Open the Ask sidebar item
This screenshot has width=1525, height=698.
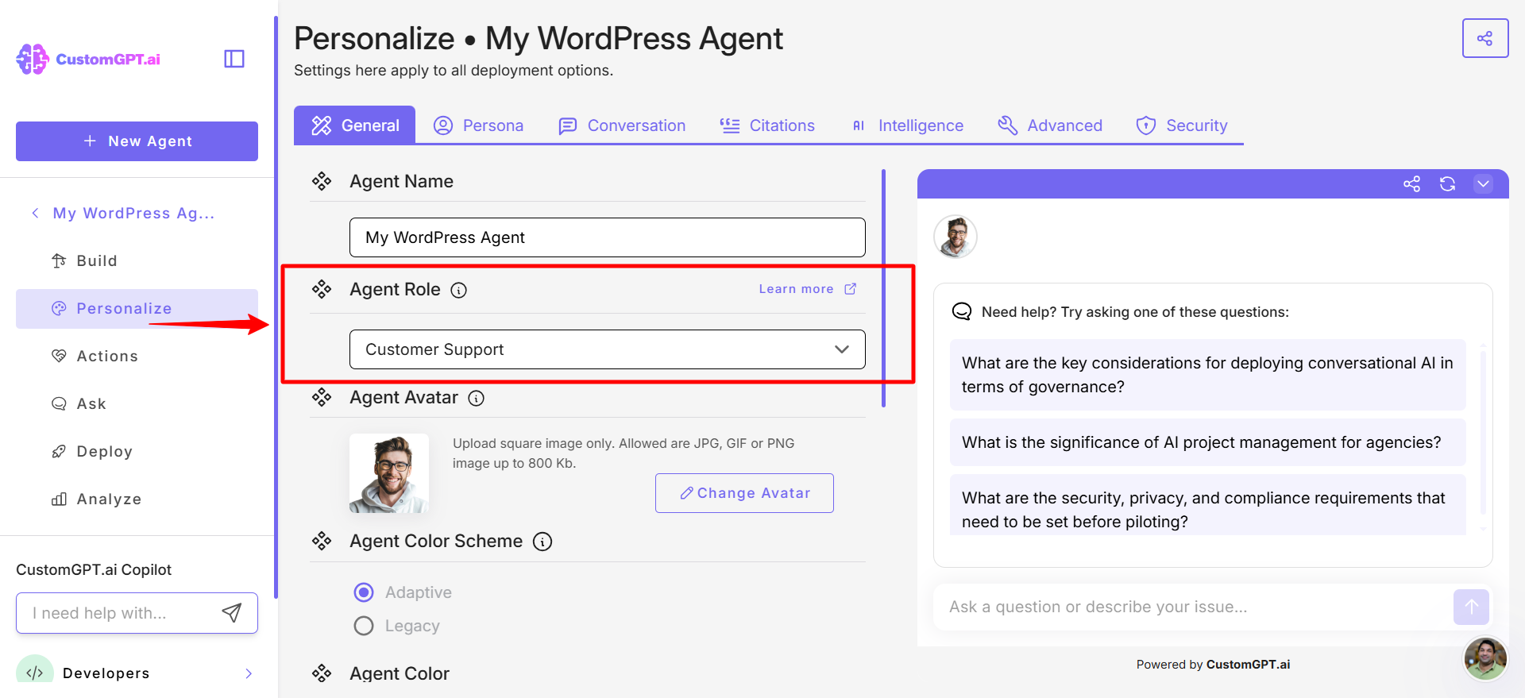coord(137,403)
